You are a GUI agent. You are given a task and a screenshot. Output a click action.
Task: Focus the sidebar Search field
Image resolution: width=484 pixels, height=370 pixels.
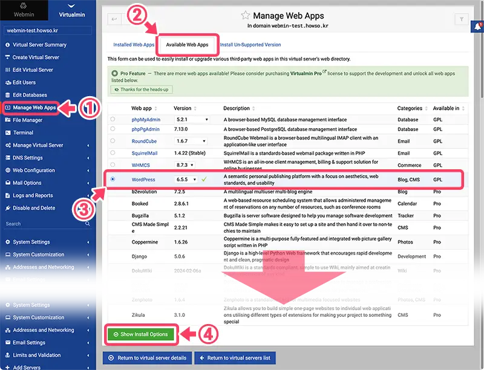pyautogui.click(x=44, y=224)
